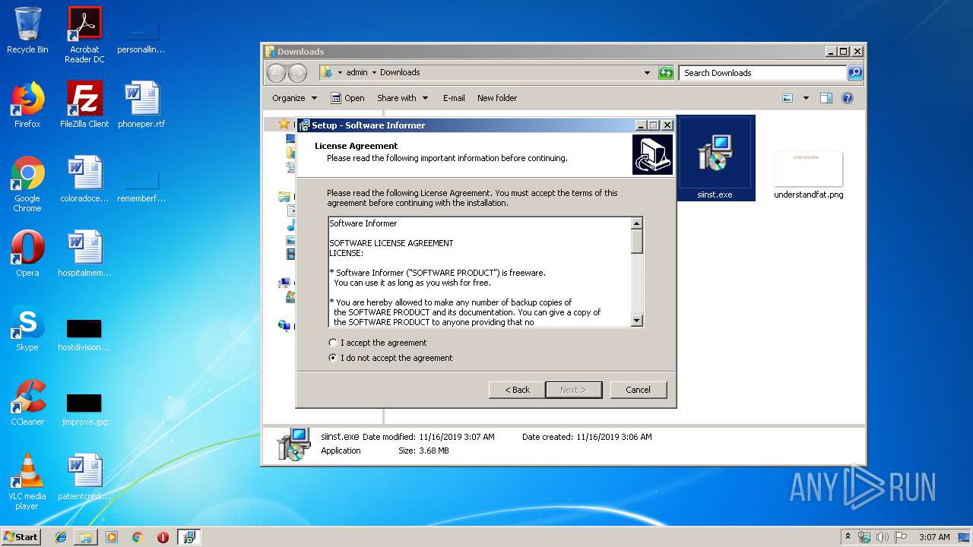Image resolution: width=973 pixels, height=547 pixels.
Task: Click the Windows Explorer taskbar button
Action: point(86,537)
